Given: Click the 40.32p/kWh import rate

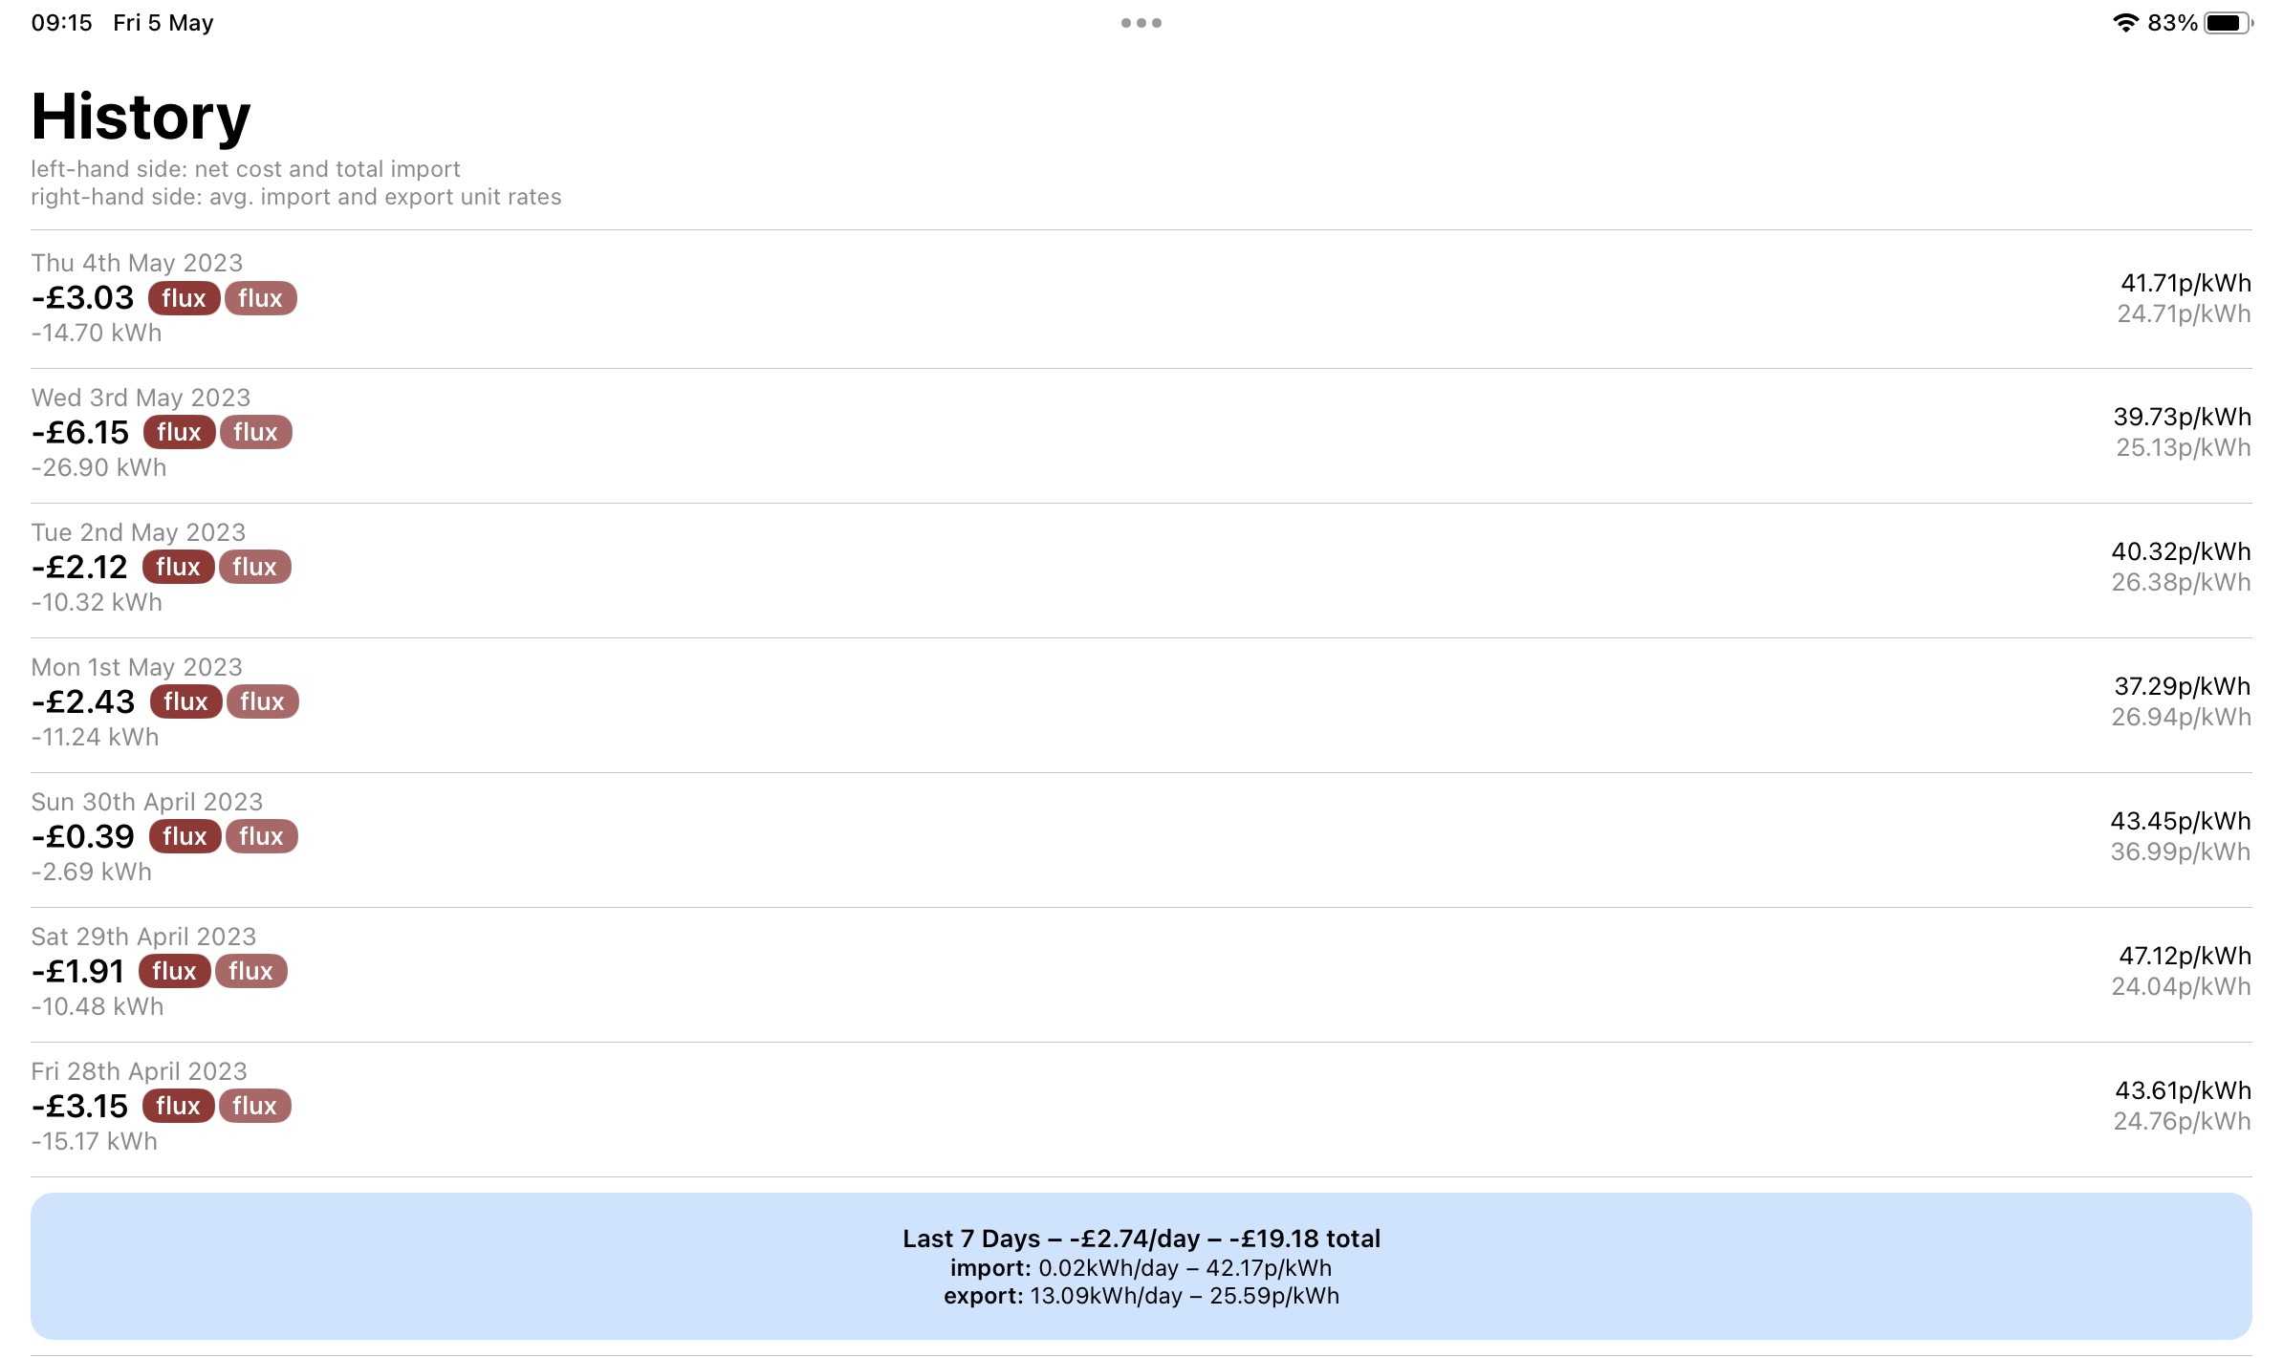Looking at the screenshot, I should [x=2181, y=552].
